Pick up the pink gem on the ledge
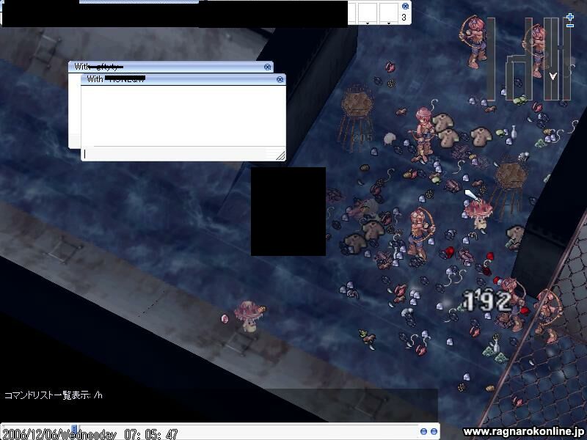The image size is (587, 440). (x=225, y=318)
